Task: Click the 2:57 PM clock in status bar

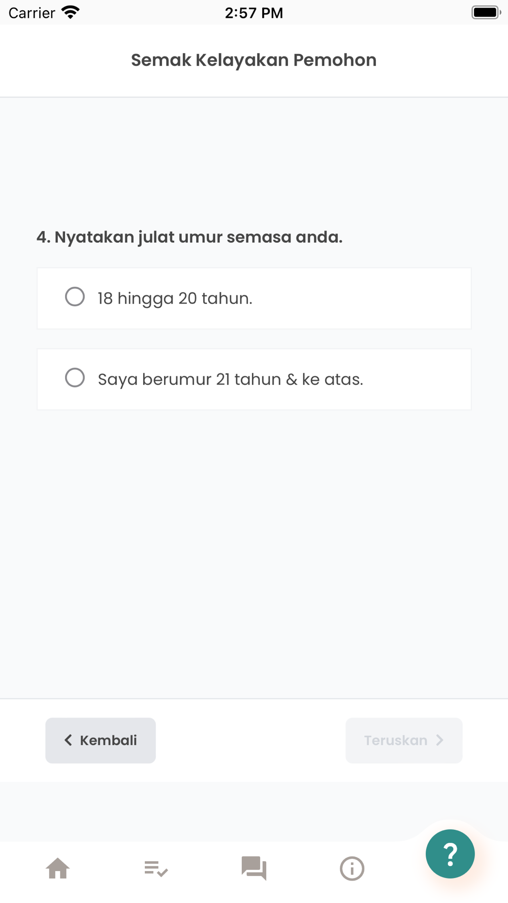Action: (254, 13)
